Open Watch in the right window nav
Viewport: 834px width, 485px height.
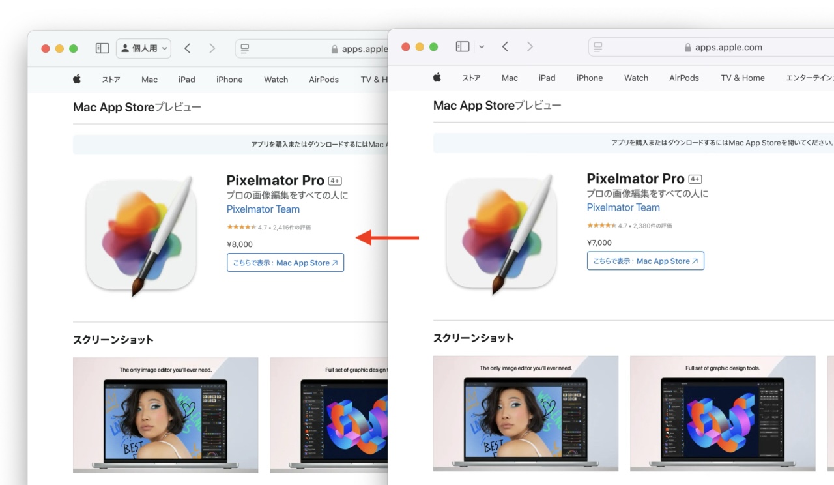[x=636, y=78]
